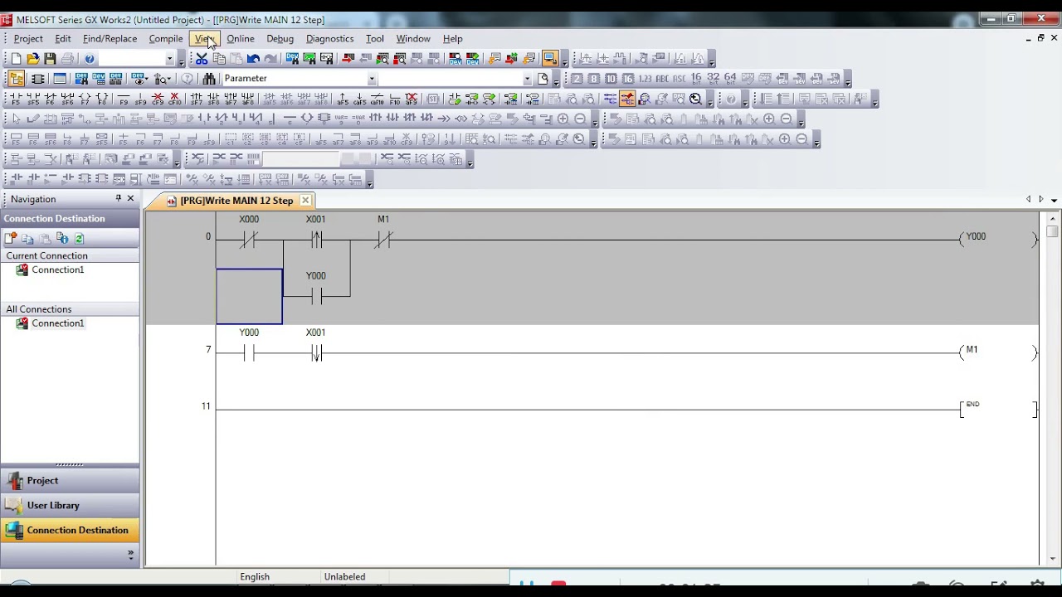
Task: Toggle binary '2' display format
Action: 577,78
